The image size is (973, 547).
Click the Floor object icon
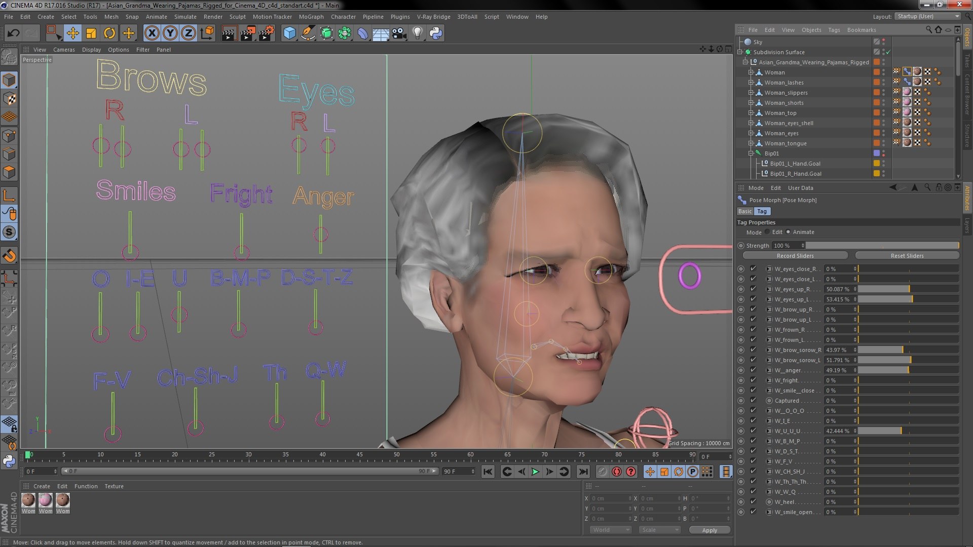click(381, 33)
